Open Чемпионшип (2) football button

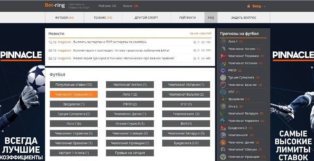coord(186,114)
